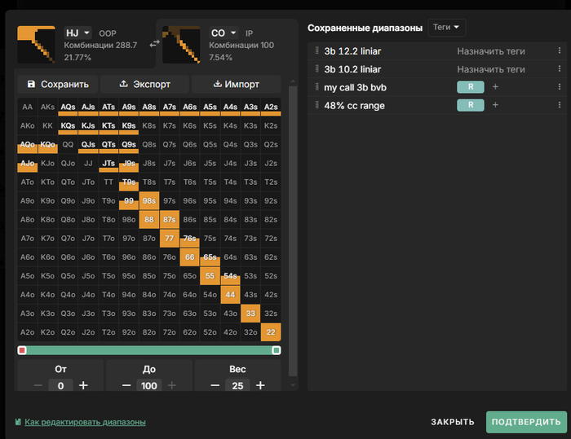Grab drag handle of 3b 12.2 liniar
The height and width of the screenshot is (439, 571).
click(316, 50)
